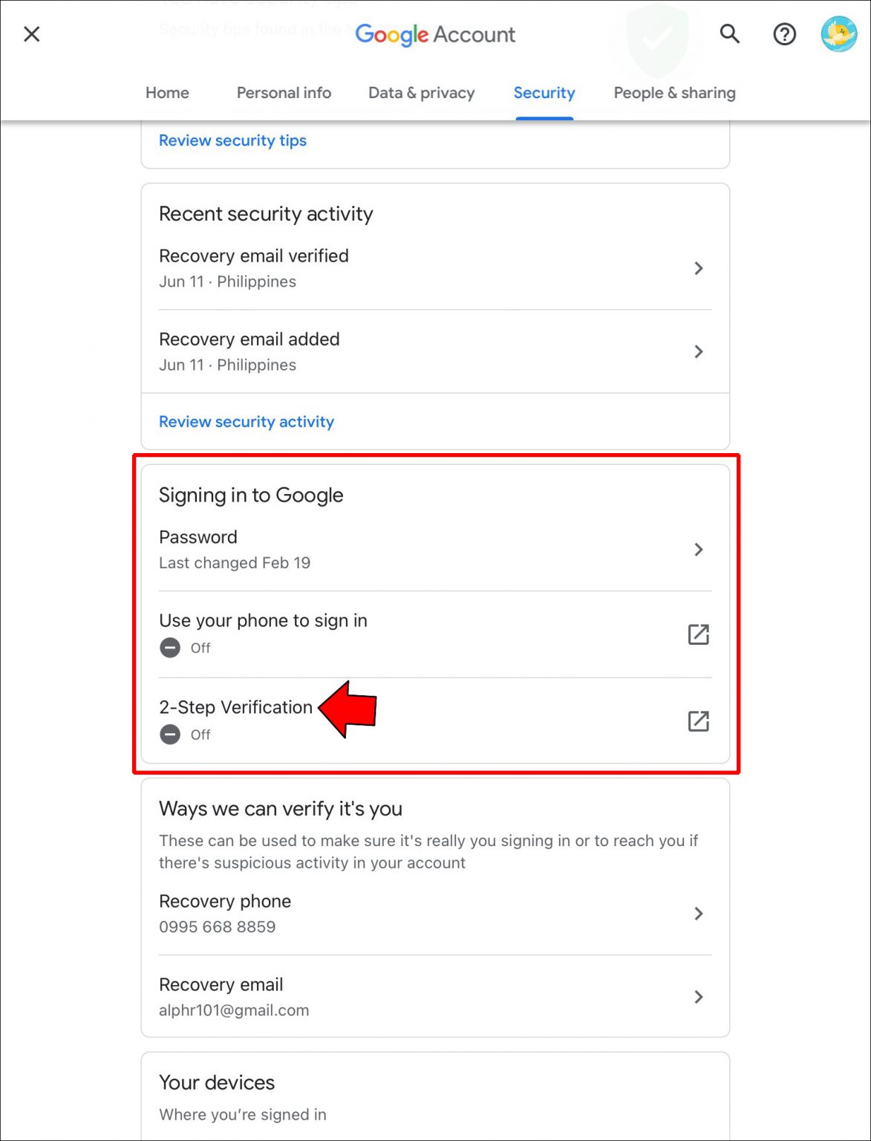Switch to the Personal info tab
Viewport: 871px width, 1141px height.
[x=284, y=93]
